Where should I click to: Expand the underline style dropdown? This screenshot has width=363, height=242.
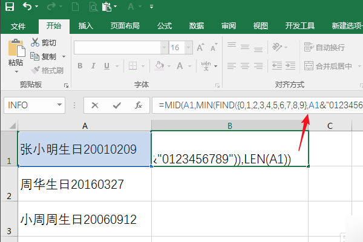pos(117,66)
